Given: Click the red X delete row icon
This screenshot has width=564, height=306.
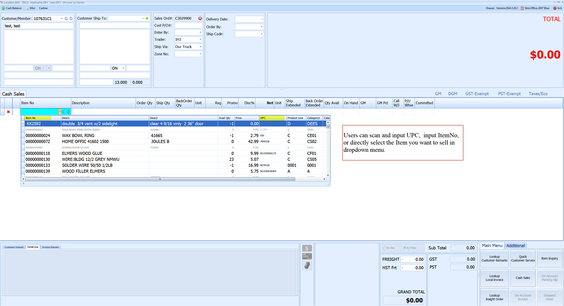Looking at the screenshot, I should pos(8,112).
